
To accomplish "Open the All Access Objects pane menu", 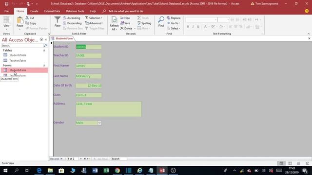I will tap(41, 39).
